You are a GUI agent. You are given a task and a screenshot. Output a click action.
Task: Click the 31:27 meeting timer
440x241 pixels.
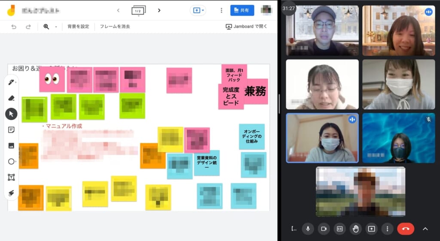coord(289,9)
